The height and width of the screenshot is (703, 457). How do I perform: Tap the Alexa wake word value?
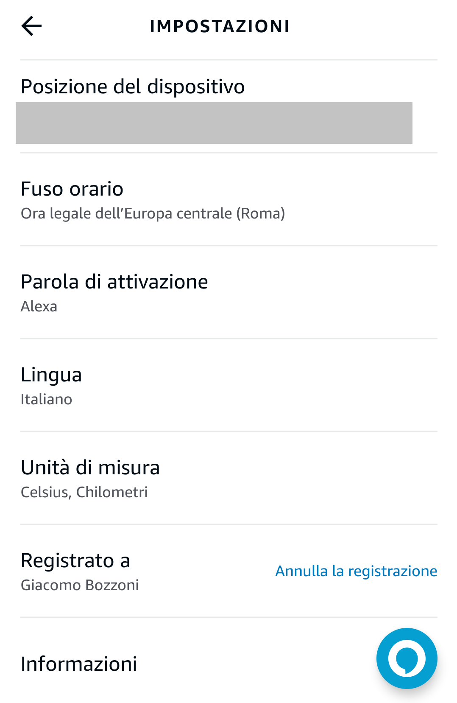[39, 306]
